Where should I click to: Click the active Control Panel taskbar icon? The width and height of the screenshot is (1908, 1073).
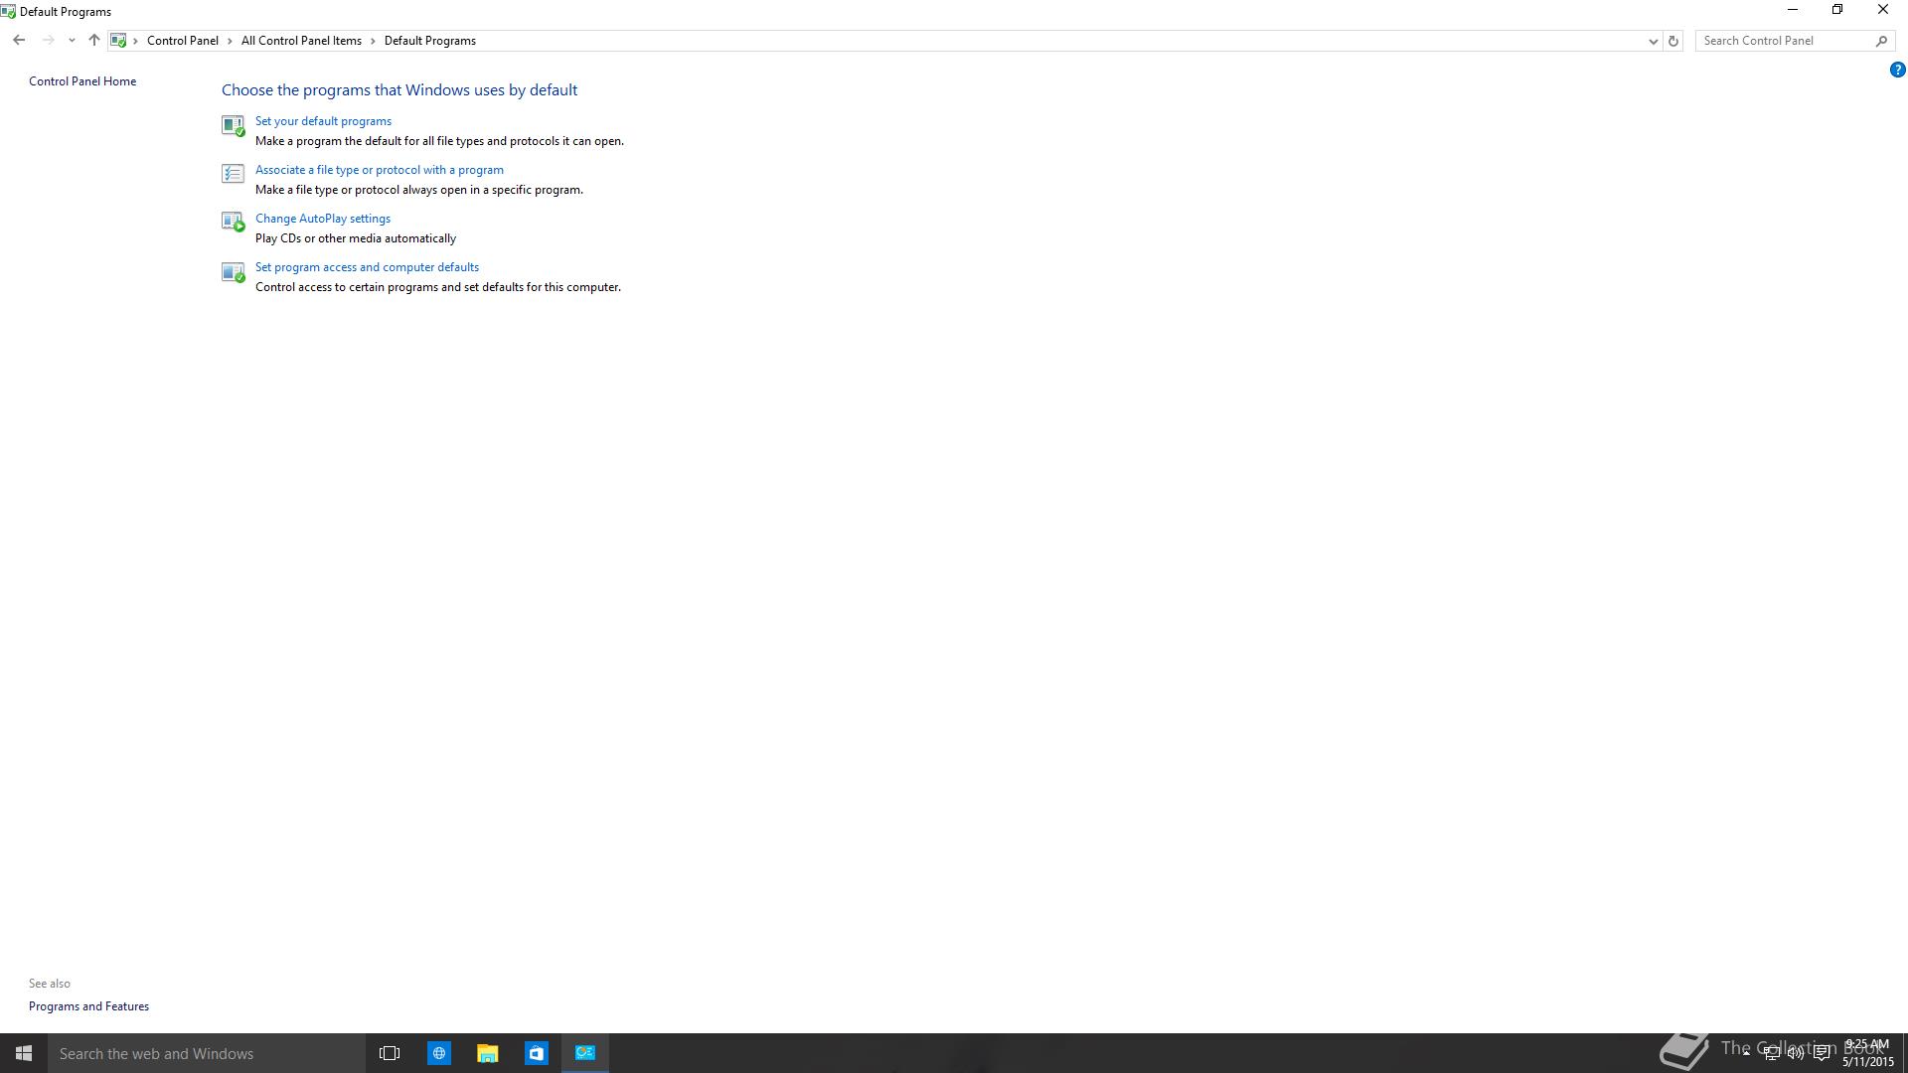(585, 1053)
